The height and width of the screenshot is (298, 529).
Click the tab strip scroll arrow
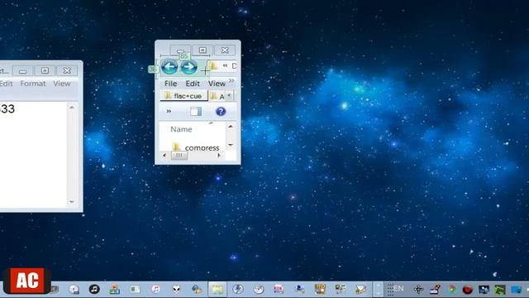pos(230,96)
